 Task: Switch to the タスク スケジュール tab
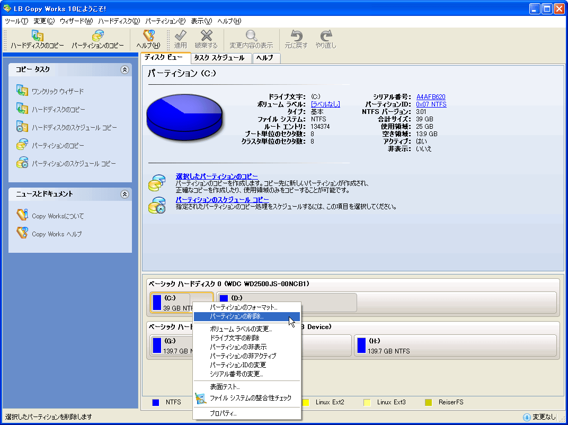coord(221,58)
